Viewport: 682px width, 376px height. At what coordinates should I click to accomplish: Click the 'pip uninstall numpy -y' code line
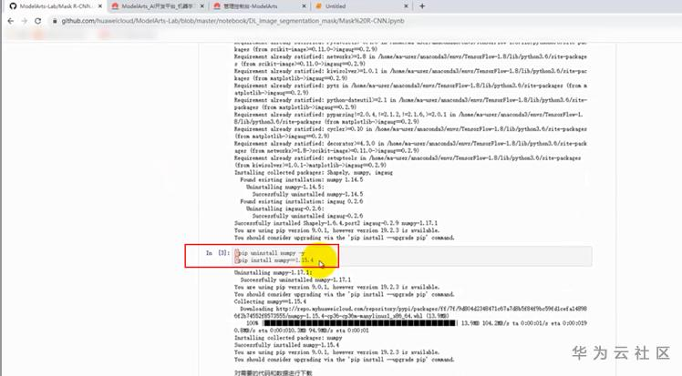point(271,253)
